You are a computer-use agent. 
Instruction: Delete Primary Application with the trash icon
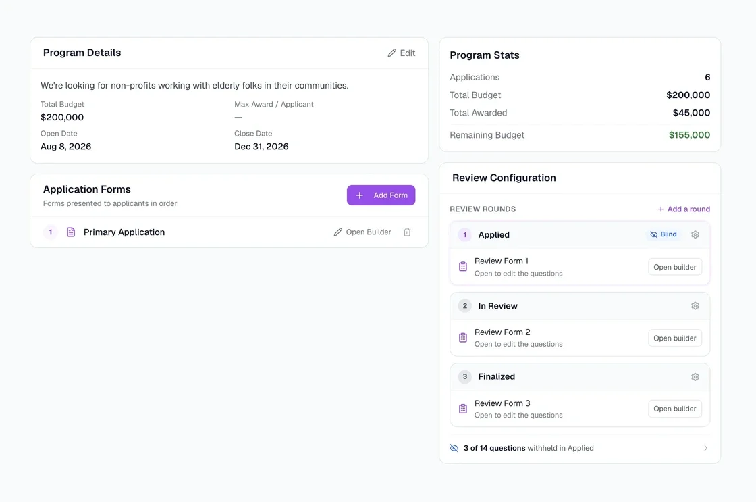407,232
